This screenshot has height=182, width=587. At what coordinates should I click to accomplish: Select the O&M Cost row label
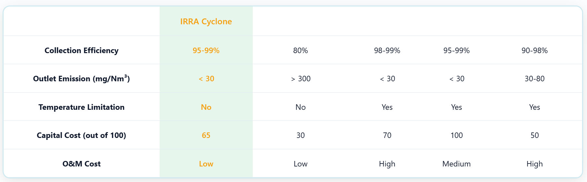coord(81,164)
